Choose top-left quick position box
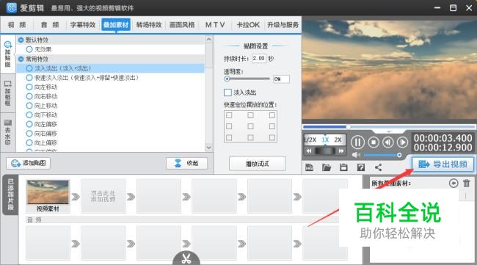The width and height of the screenshot is (477, 265). coord(229,115)
